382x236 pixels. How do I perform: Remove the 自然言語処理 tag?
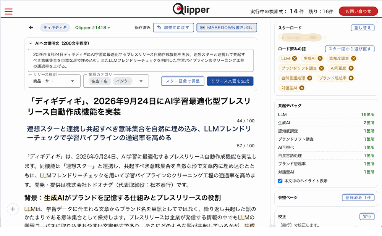[x=309, y=78]
